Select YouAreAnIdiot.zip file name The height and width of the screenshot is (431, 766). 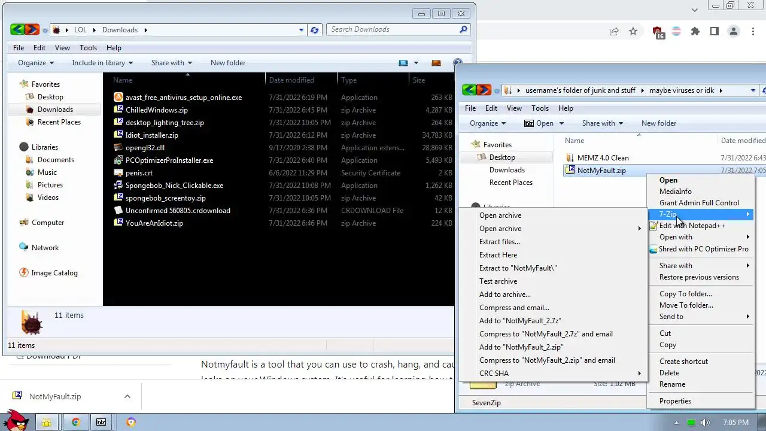[x=154, y=223]
